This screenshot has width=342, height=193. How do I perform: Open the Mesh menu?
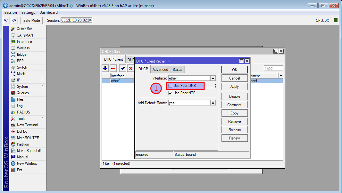click(x=21, y=74)
